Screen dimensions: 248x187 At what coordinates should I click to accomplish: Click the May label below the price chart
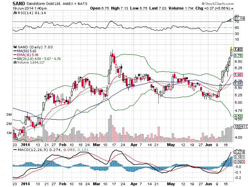pos(171,145)
